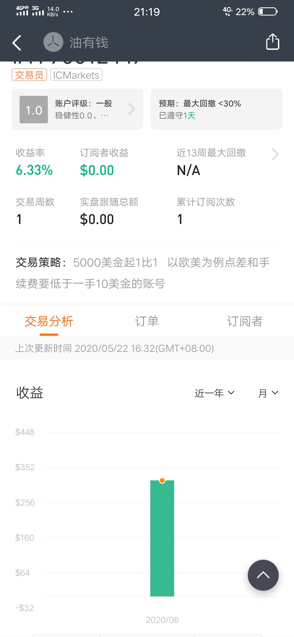Screen dimensions: 294x637
Task: Expand the 账户评级 details chevron
Action: (131, 109)
